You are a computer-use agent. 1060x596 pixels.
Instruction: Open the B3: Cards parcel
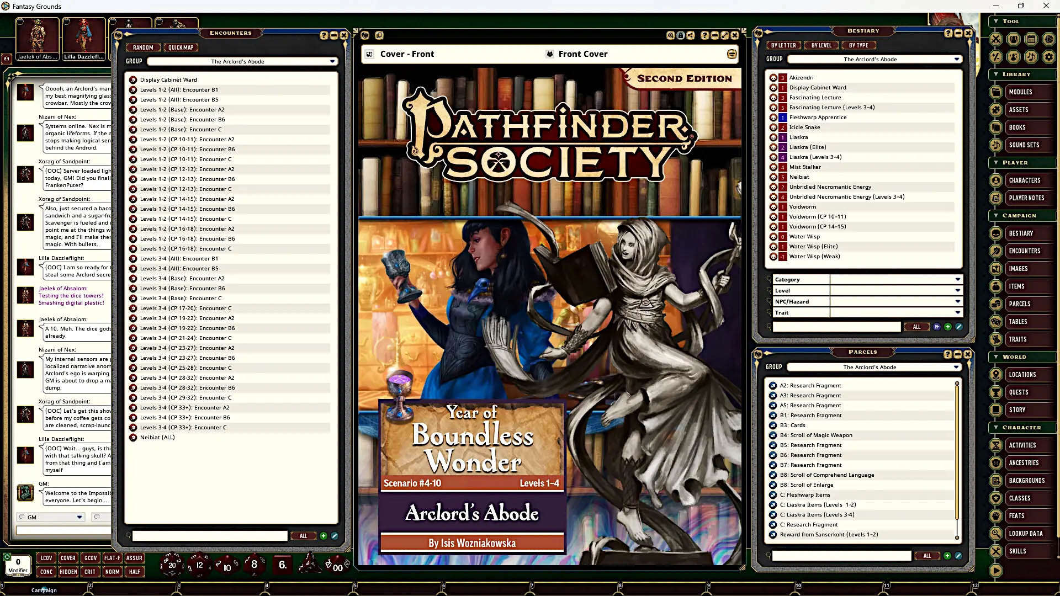click(x=792, y=425)
